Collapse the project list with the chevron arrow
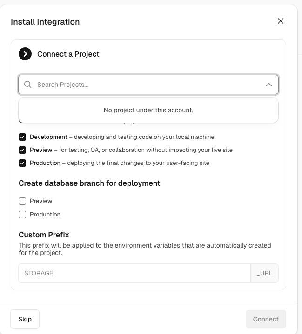The height and width of the screenshot is (334, 302). (x=269, y=85)
